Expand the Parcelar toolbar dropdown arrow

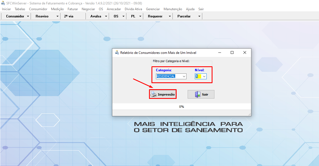(199, 16)
